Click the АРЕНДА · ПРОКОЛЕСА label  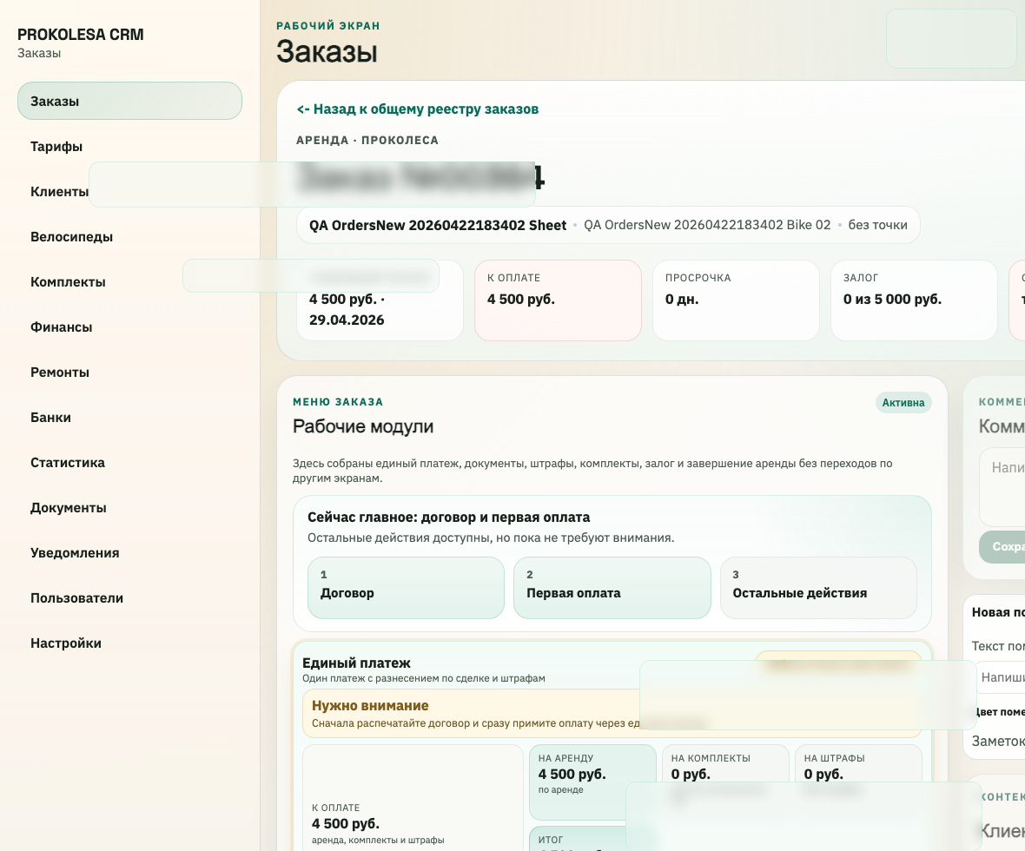(367, 141)
